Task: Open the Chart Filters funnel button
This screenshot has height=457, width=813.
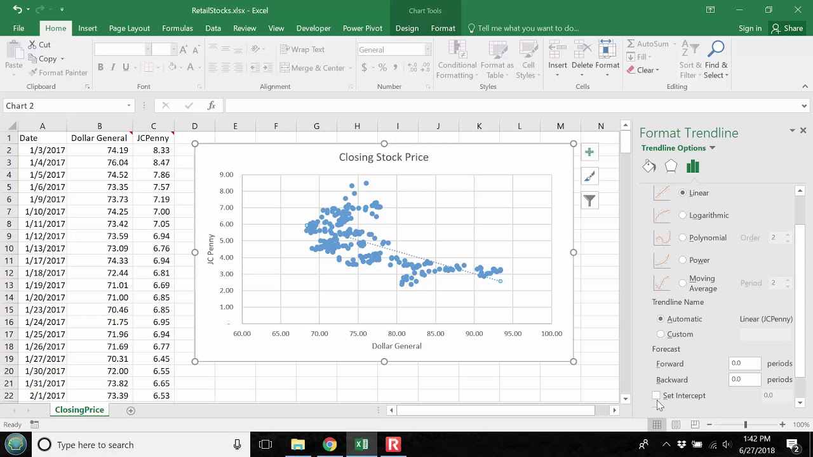Action: [589, 201]
